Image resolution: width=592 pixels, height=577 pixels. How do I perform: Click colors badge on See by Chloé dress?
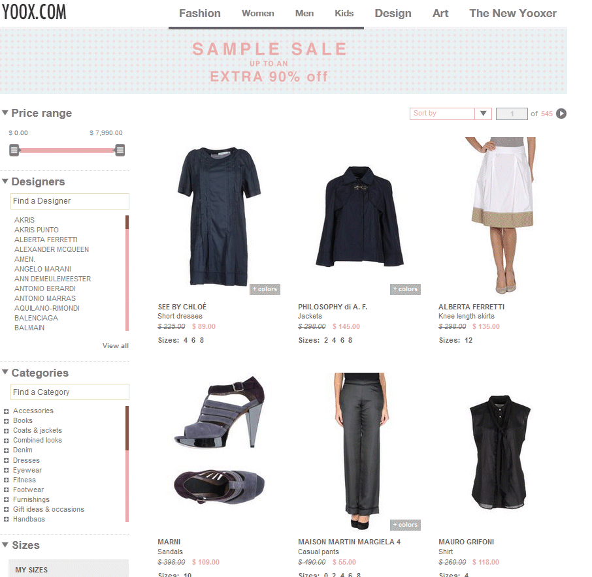tap(265, 289)
